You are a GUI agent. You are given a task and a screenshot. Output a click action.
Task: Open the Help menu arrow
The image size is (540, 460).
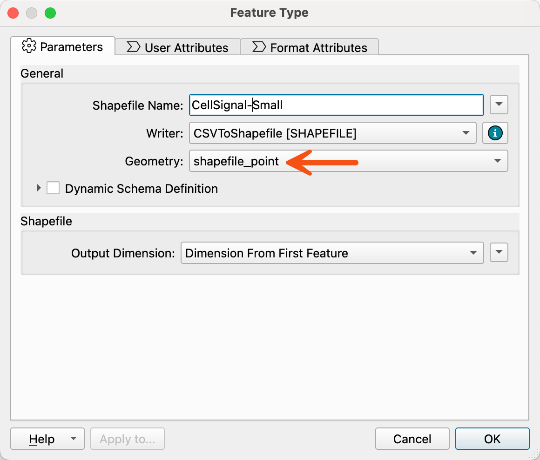click(x=73, y=439)
